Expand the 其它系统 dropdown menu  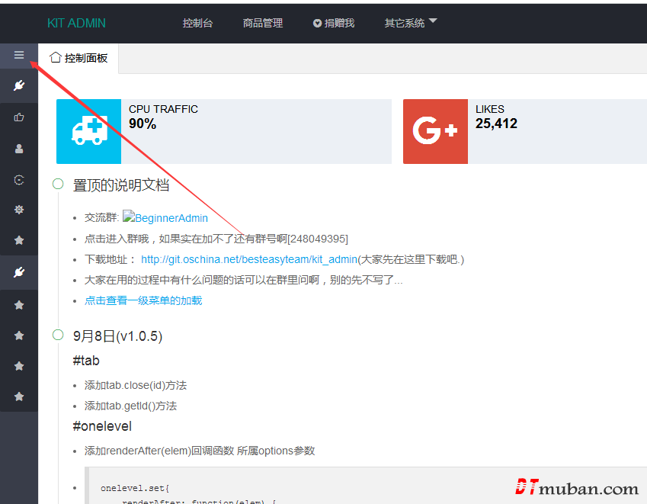(410, 23)
